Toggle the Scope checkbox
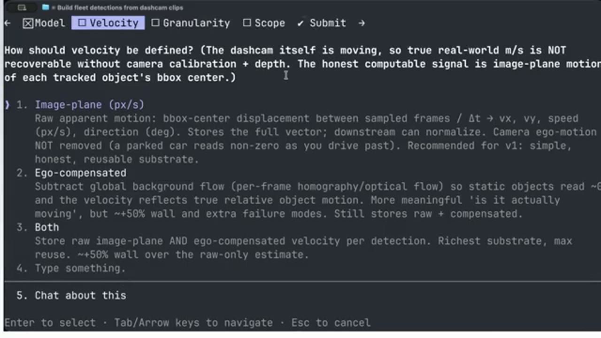Viewport: 601px width, 338px height. 247,23
